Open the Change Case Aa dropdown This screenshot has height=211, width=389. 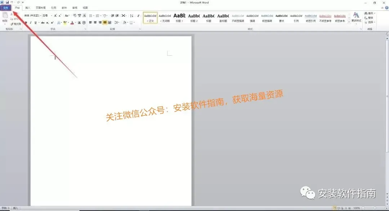[67, 15]
